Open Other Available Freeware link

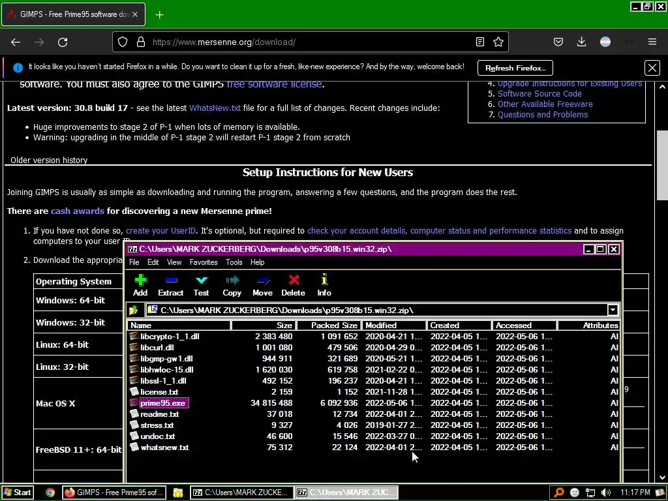(x=545, y=104)
